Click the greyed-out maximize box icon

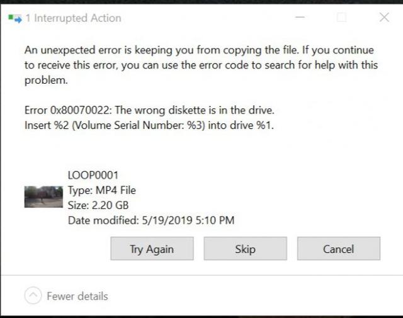(341, 18)
